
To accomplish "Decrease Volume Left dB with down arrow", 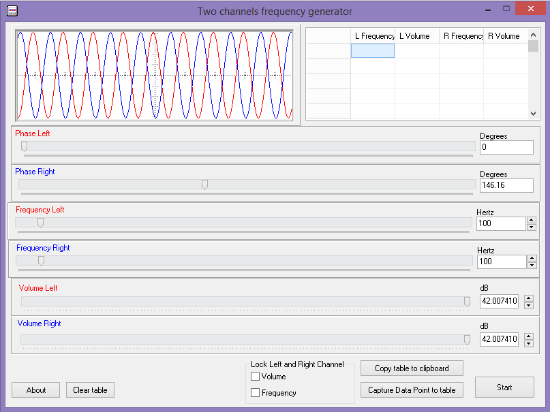I will (x=529, y=306).
